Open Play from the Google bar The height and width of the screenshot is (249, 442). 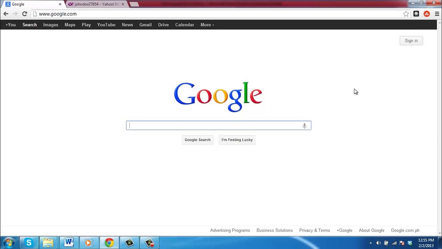click(86, 25)
